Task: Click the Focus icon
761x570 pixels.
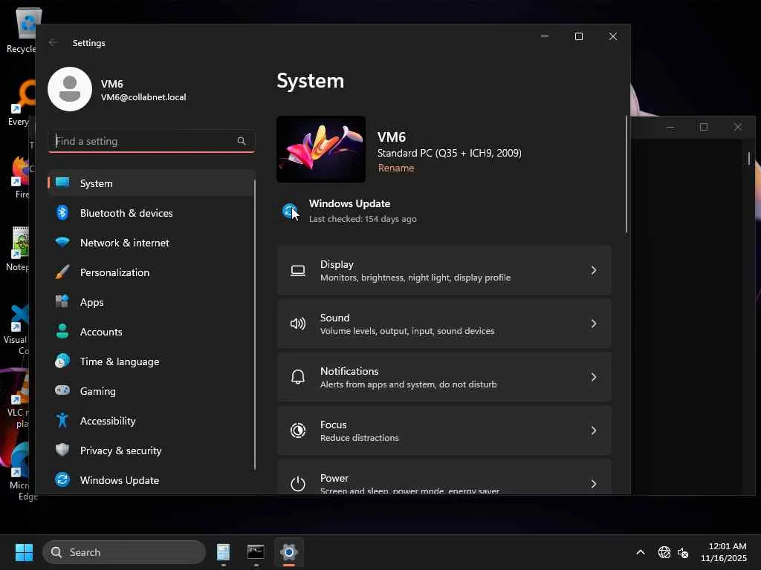Action: pyautogui.click(x=298, y=430)
